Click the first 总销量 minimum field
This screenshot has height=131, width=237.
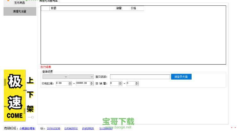[x=115, y=83]
